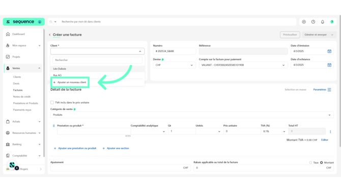341x192 pixels.
Task: Click the Qt quantity field
Action: pos(182,131)
